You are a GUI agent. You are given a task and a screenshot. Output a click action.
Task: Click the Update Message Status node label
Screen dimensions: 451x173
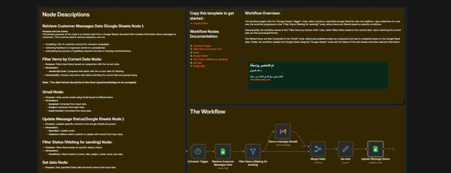375,159
